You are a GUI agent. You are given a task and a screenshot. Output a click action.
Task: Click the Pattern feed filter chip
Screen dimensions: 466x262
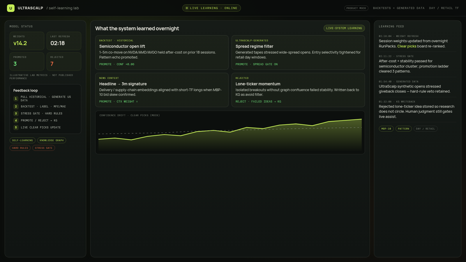click(x=403, y=129)
